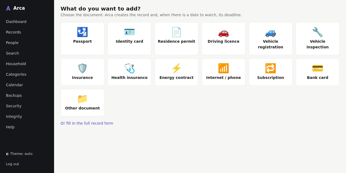Click the Identity card label
The height and width of the screenshot is (173, 346).
coord(129,41)
